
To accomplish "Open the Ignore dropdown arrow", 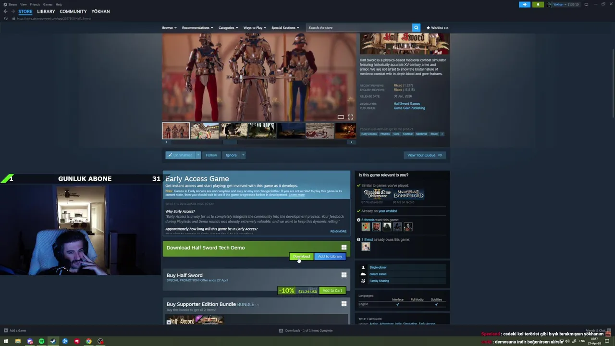I will (243, 155).
